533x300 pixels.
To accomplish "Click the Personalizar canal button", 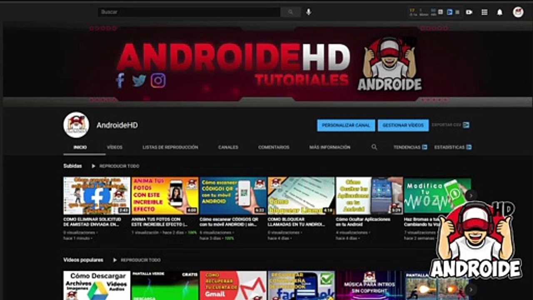I will (346, 125).
